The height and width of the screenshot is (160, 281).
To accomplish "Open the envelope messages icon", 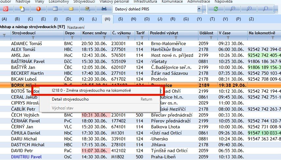I will 71,9.
